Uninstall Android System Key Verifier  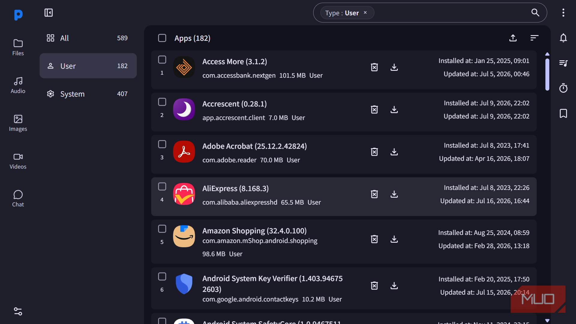click(x=374, y=286)
